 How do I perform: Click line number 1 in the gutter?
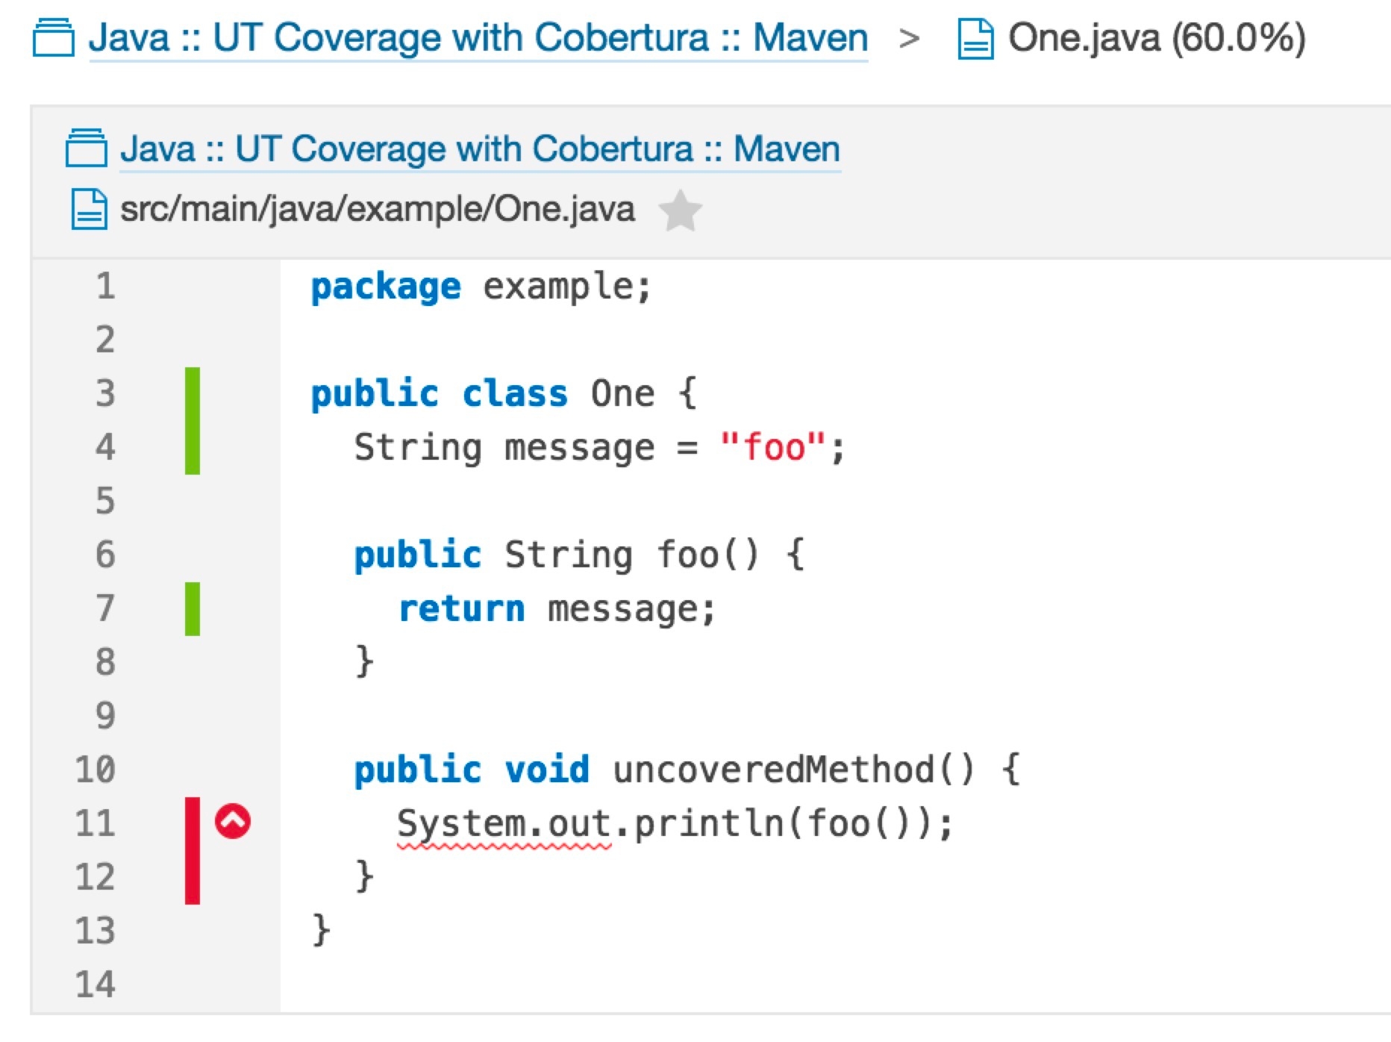tap(105, 286)
